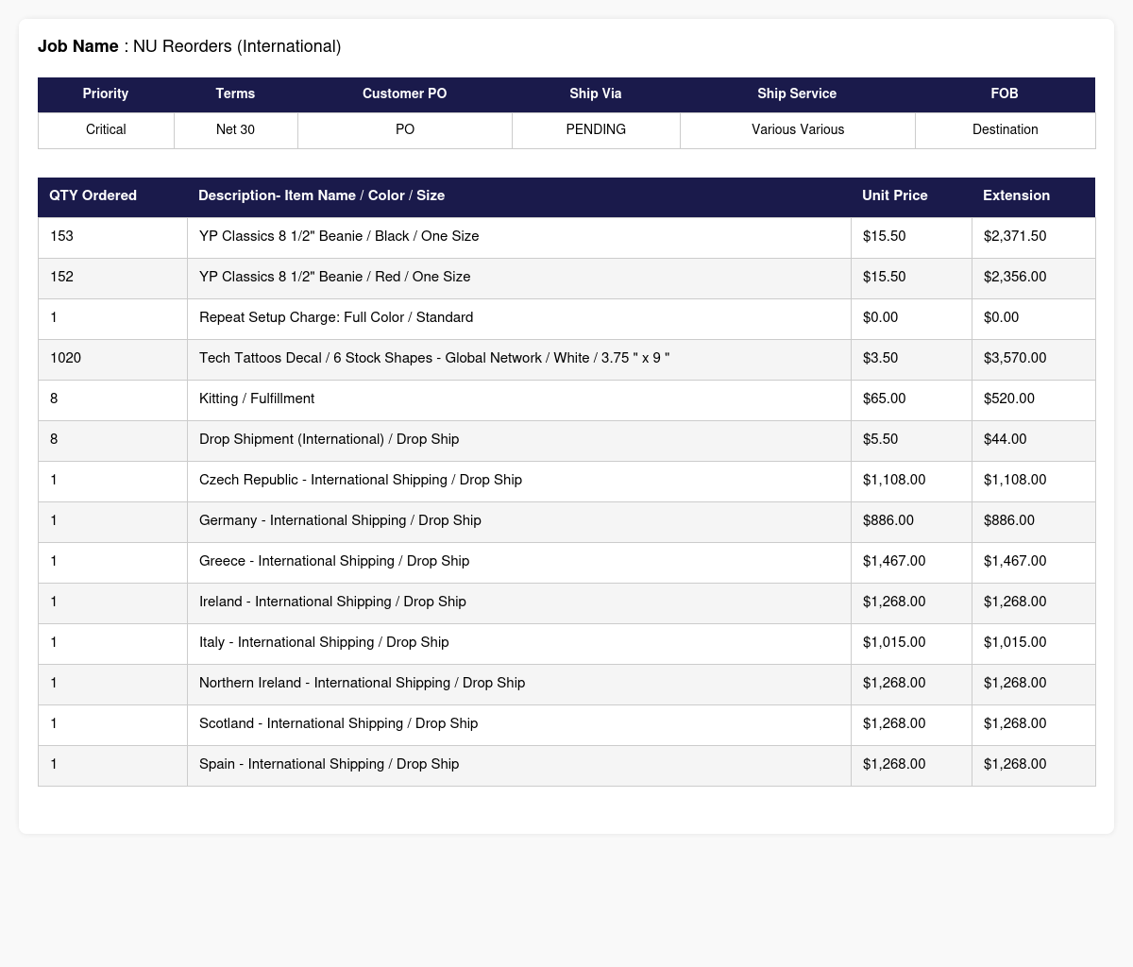Image resolution: width=1133 pixels, height=967 pixels.
Task: Select the Black Beanie description row
Action: click(x=566, y=237)
